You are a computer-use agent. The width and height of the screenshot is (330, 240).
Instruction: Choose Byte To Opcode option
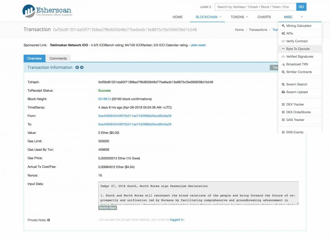(x=298, y=49)
